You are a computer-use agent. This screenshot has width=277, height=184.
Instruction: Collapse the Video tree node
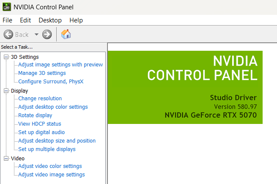(6, 158)
